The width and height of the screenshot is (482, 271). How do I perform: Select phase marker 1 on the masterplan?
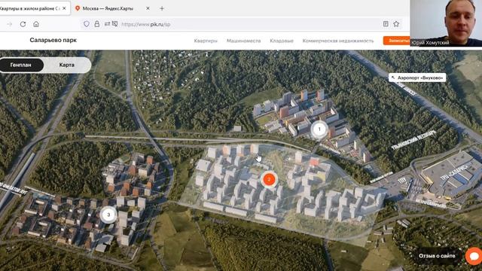(319, 129)
